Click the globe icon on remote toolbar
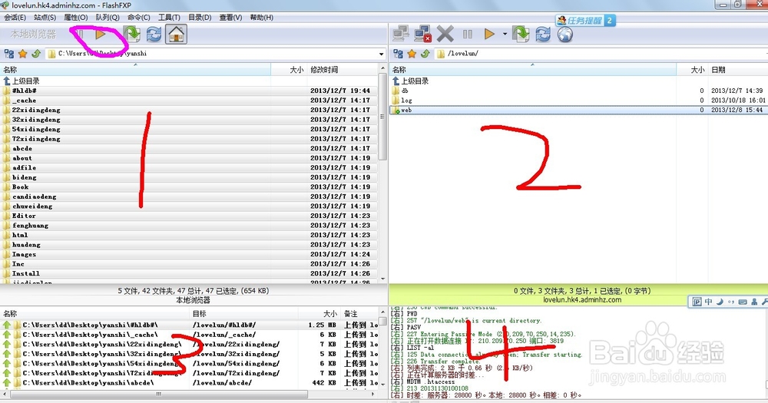This screenshot has width=768, height=403. pyautogui.click(x=564, y=35)
